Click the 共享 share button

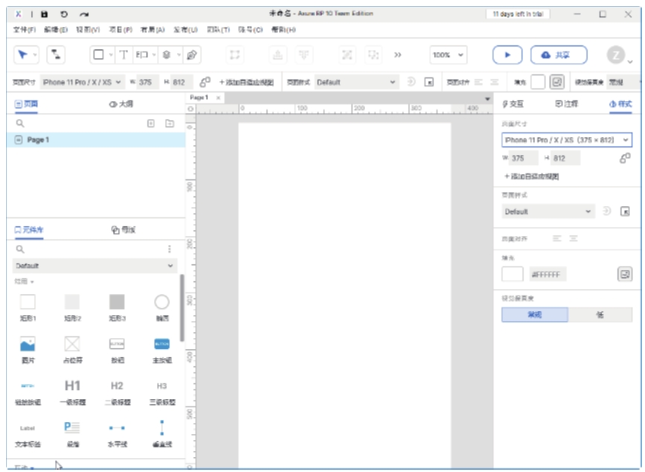(558, 55)
